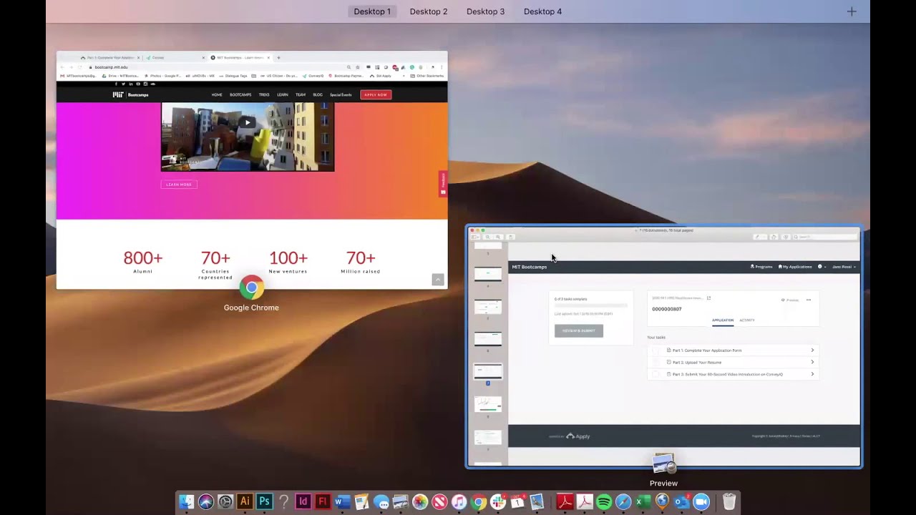916x515 pixels.
Task: Launch Adobe Photoshop from the Dock
Action: 264,502
